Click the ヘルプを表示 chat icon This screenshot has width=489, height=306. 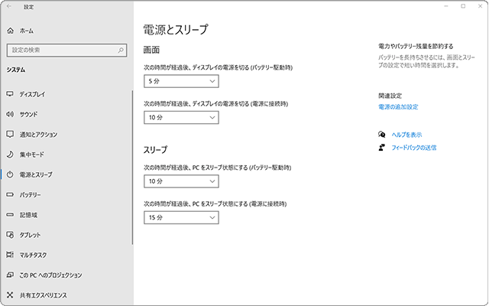382,135
